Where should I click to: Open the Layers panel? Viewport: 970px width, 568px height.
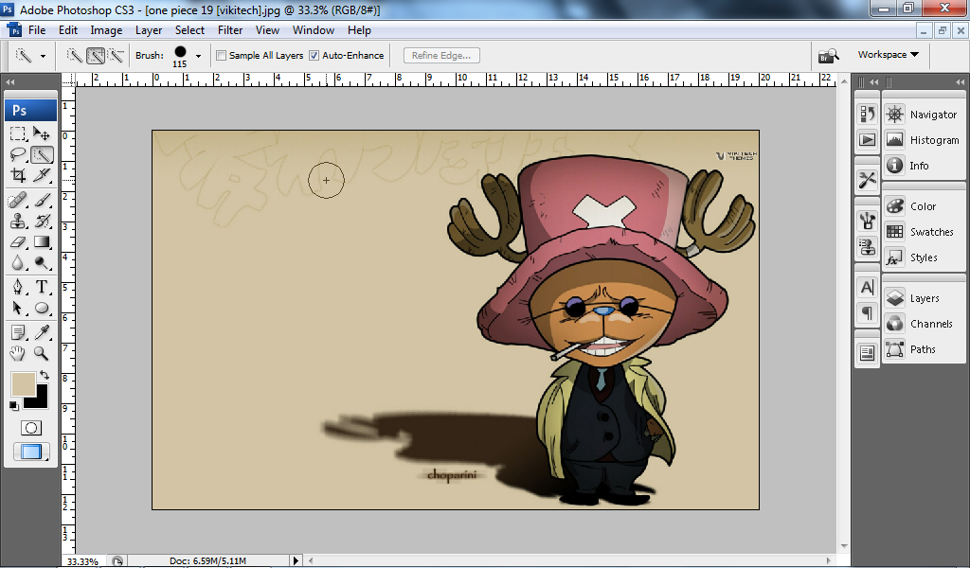[x=895, y=297]
